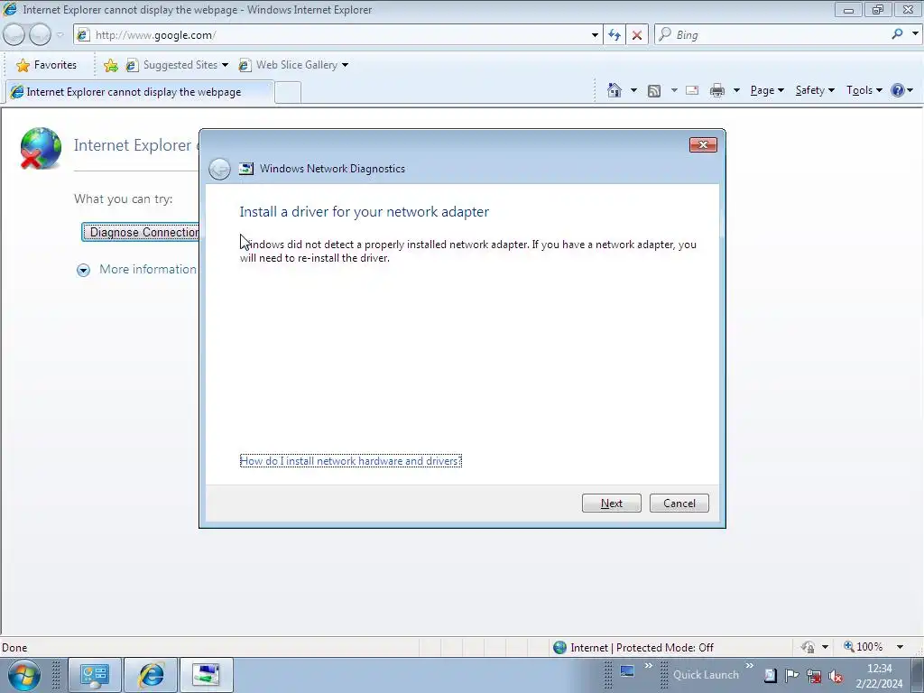Expand More information section
The height and width of the screenshot is (693, 924).
83,270
